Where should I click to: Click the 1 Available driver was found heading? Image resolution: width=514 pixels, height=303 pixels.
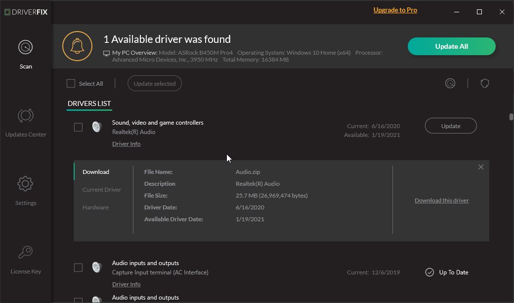point(167,39)
